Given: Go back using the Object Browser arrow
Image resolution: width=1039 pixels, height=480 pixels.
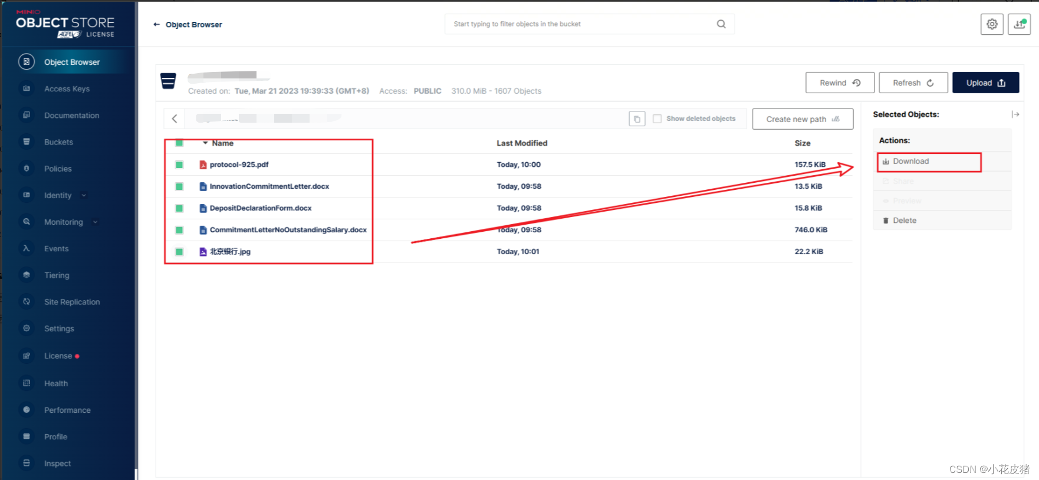Looking at the screenshot, I should (156, 25).
